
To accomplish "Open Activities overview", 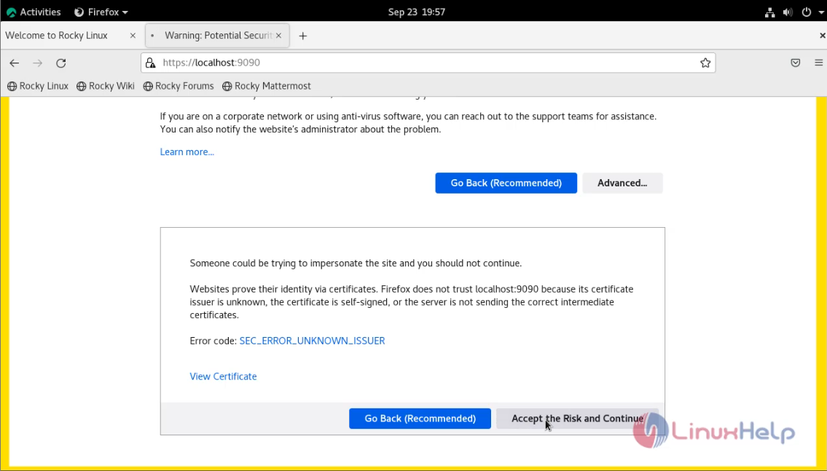I will click(34, 12).
